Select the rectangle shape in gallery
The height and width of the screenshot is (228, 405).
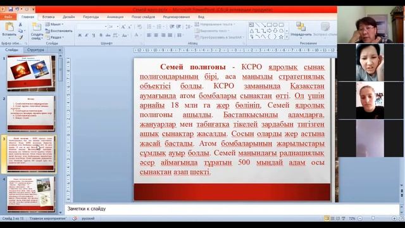[x=270, y=25]
